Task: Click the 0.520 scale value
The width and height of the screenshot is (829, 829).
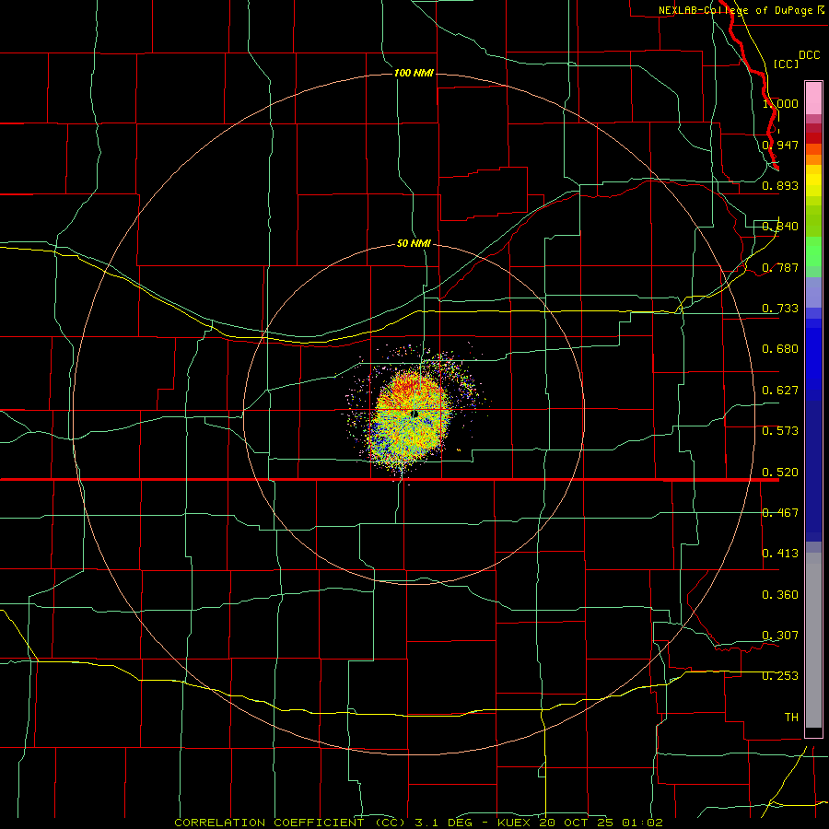Action: pos(780,473)
